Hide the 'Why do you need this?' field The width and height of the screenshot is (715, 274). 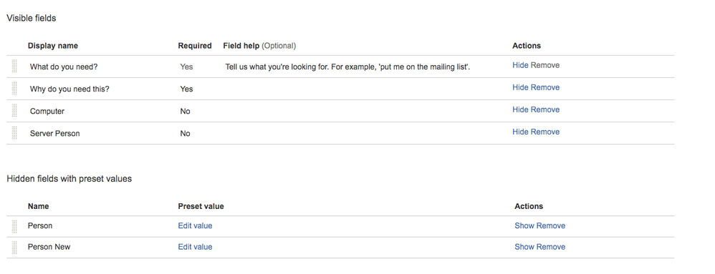[520, 87]
